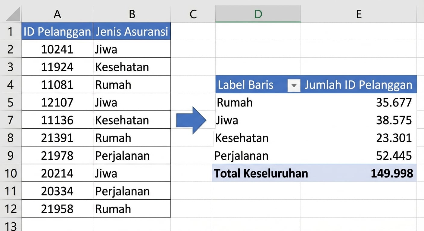Select row number 5
Screen dimensions: 424x231
coord(11,102)
